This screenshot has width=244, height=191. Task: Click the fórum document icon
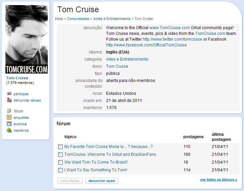coord(9,111)
